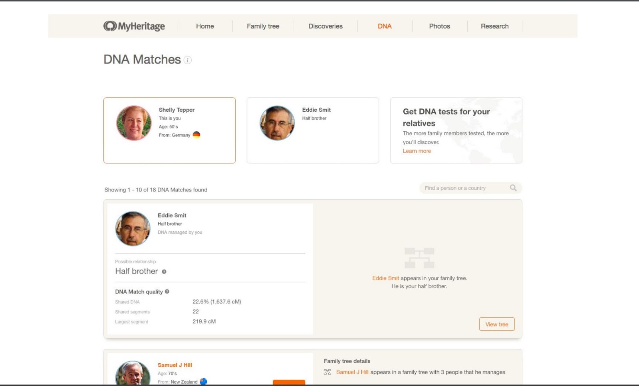Click Samuel J Hill's profile photo
639x386 pixels.
(x=133, y=373)
